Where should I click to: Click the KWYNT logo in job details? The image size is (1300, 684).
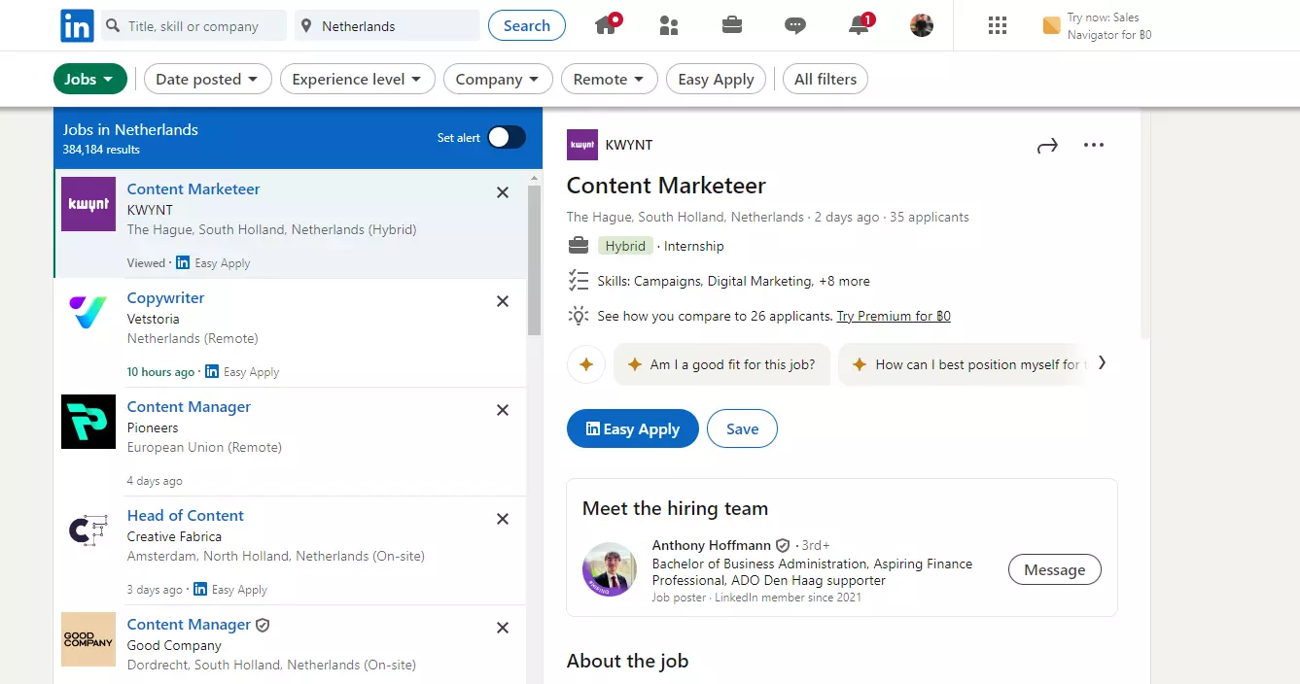coord(582,145)
